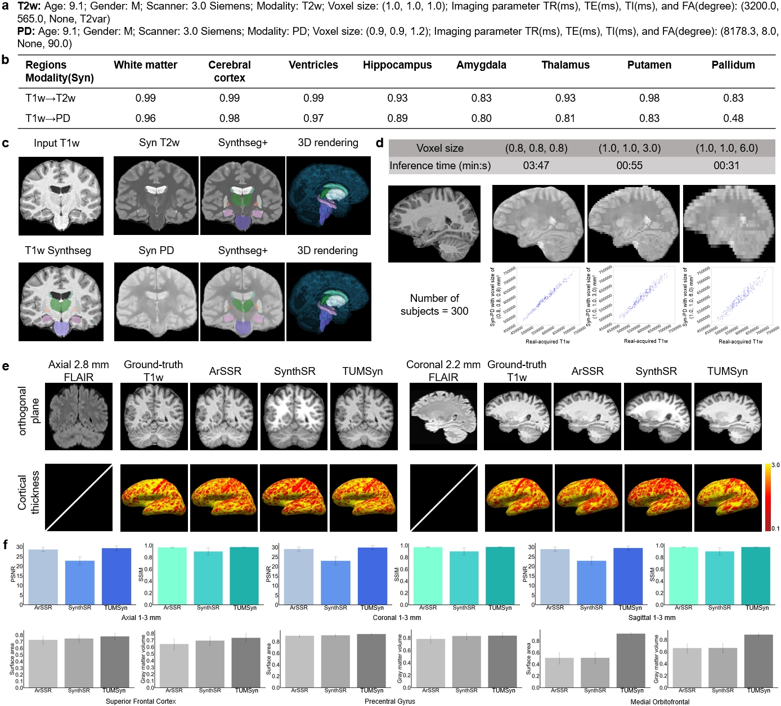The width and height of the screenshot is (781, 706).
Task: Click Ground-truth T1w image next to Coronal FLAIR
Action: (518, 417)
